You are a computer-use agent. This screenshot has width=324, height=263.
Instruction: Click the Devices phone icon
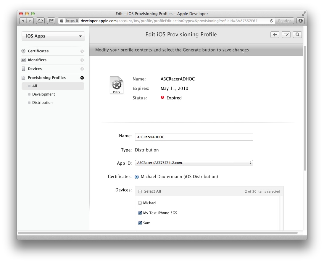pos(23,69)
